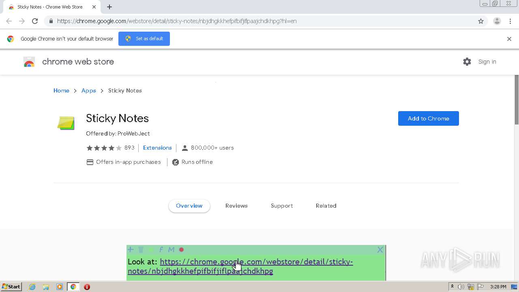Launch Internet Explorer from the taskbar
The image size is (519, 292).
click(x=32, y=287)
